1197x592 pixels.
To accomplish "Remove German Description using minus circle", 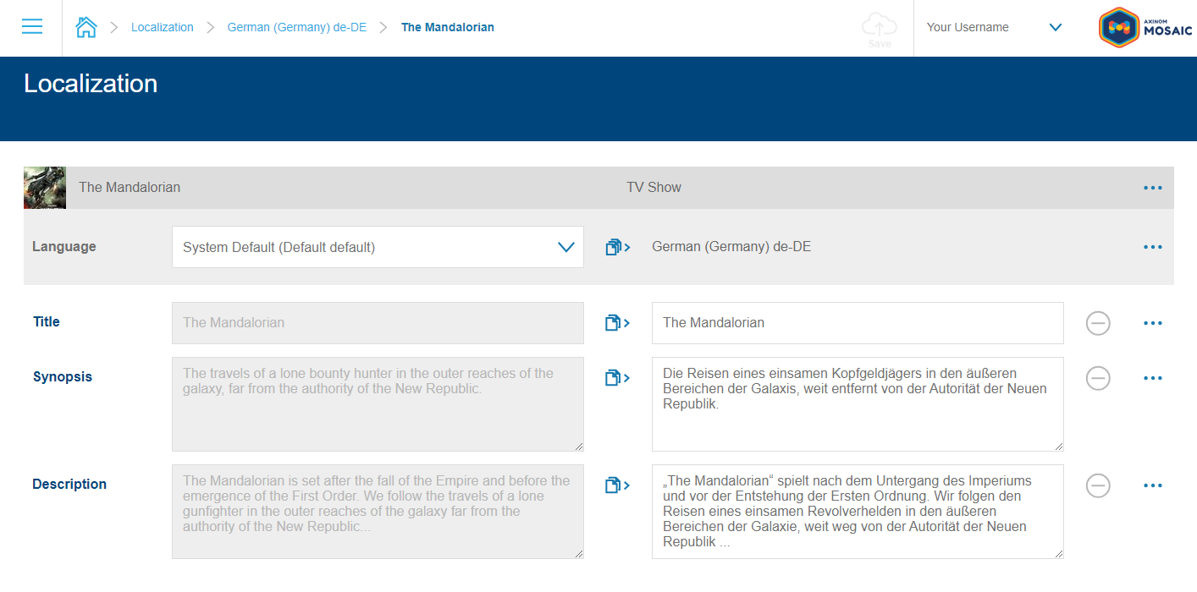I will (1098, 485).
